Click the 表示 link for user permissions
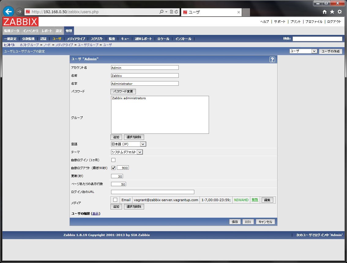Screen dimensions: 347x263 pos(95,214)
